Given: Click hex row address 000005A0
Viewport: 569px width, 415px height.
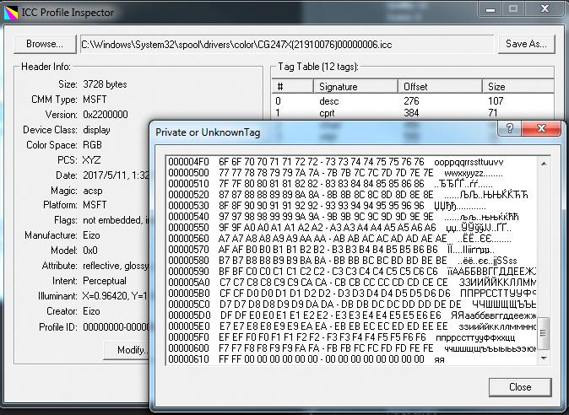Looking at the screenshot, I should click(x=189, y=283).
